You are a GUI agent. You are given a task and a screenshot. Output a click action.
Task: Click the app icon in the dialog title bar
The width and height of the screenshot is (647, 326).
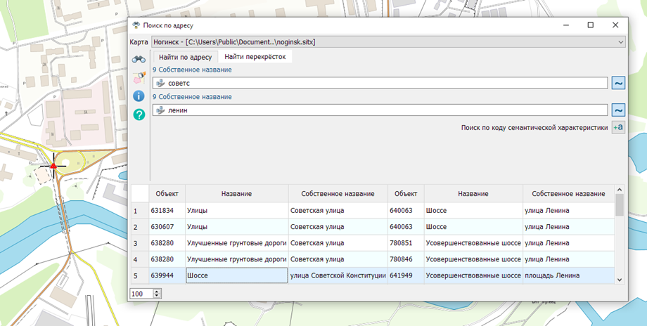click(136, 25)
